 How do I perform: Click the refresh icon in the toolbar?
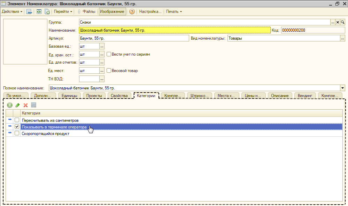(39, 11)
